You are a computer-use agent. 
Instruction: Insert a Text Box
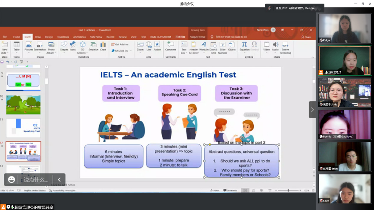[184, 48]
